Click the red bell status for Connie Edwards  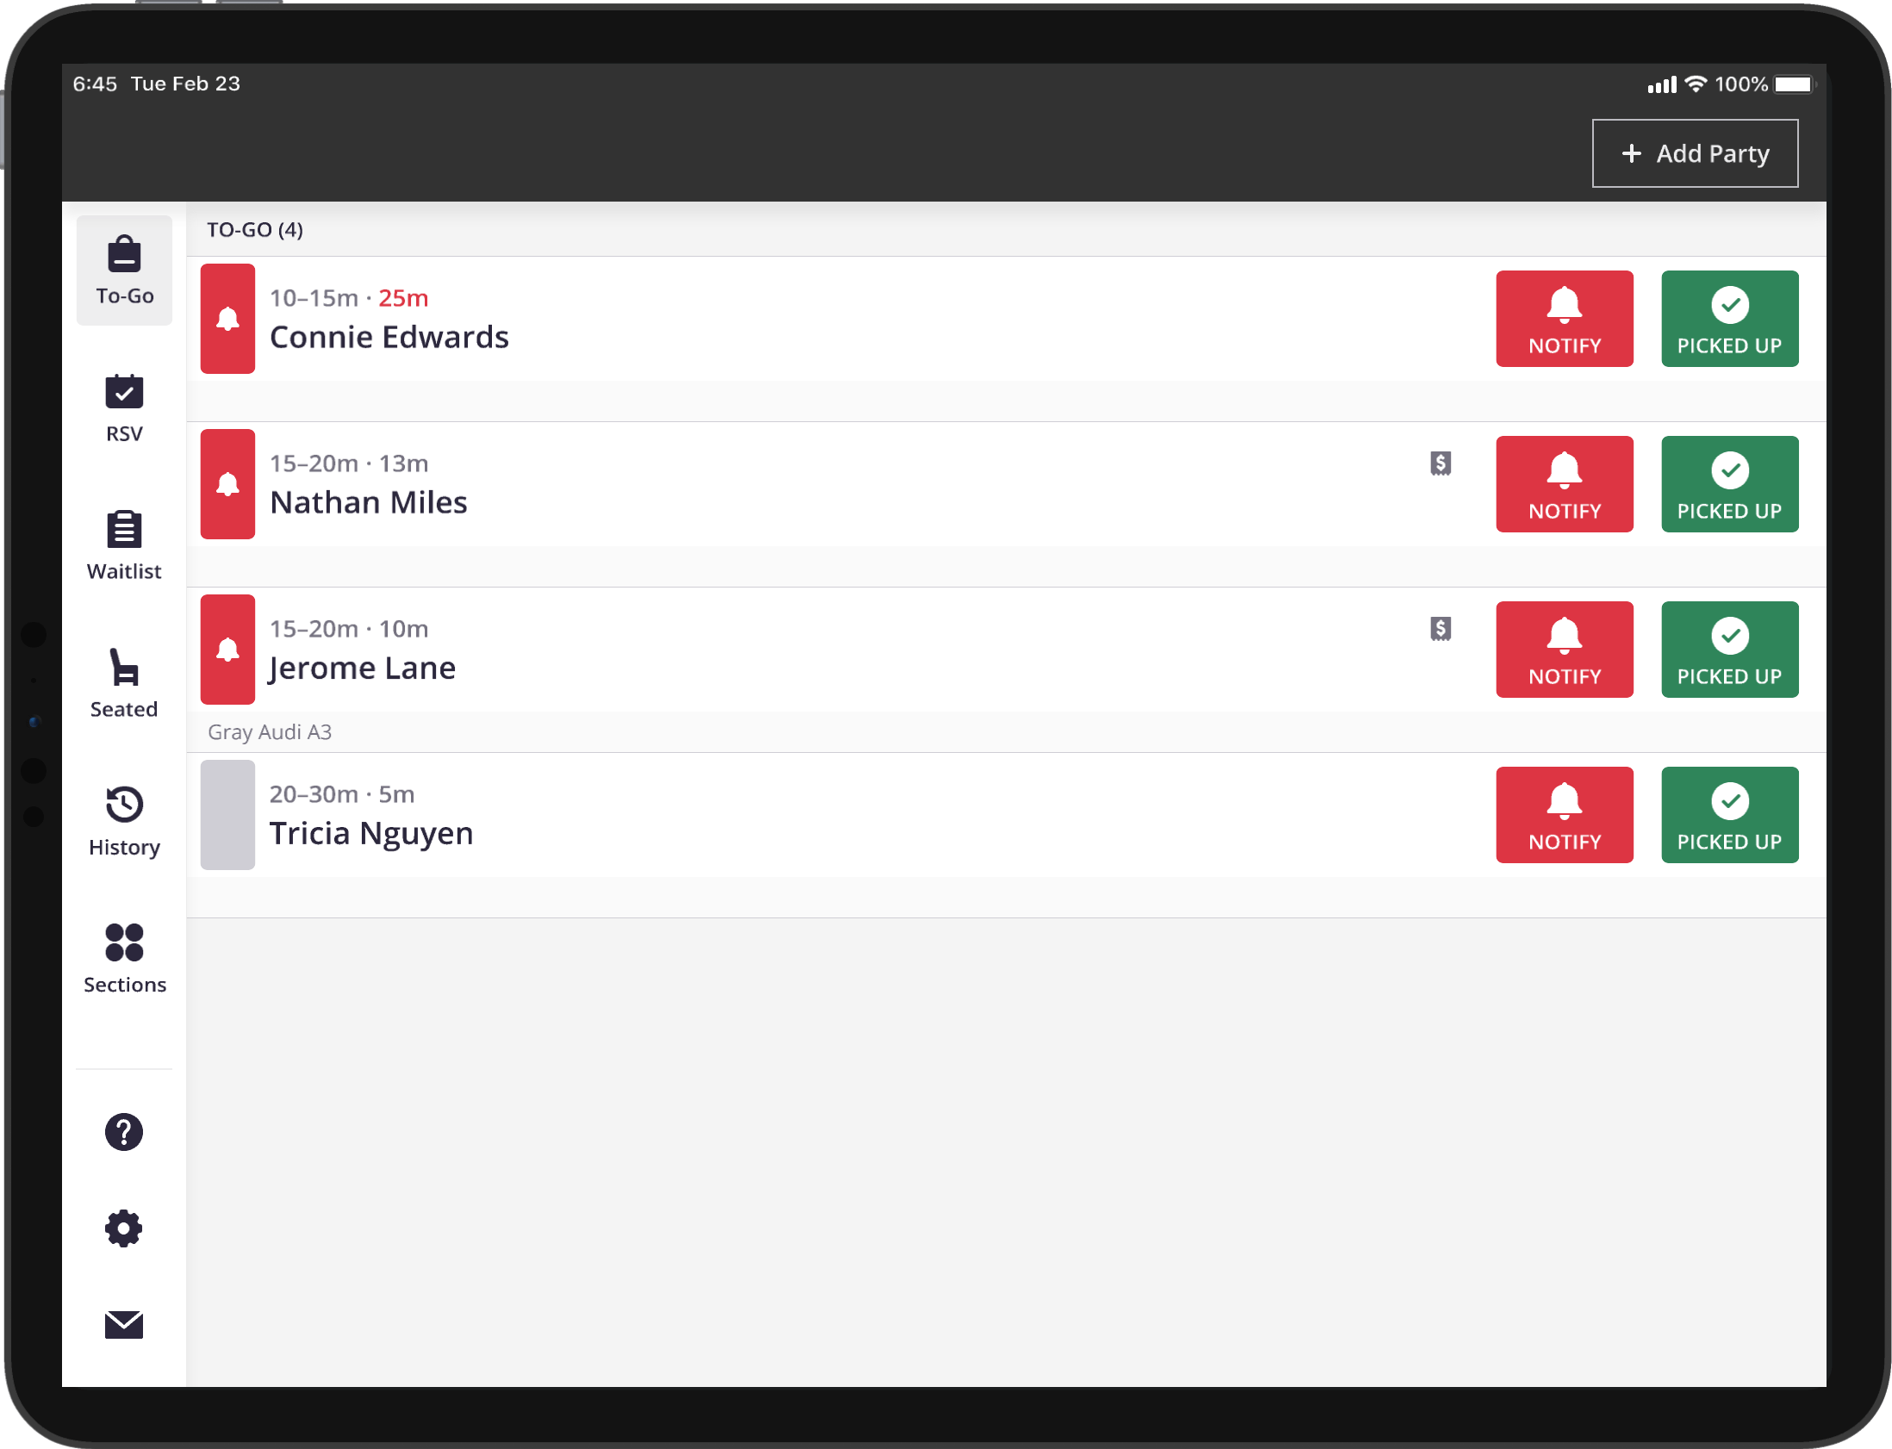tap(227, 319)
